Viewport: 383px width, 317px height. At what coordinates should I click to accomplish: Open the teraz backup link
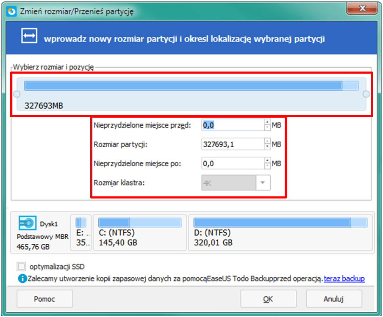pyautogui.click(x=344, y=278)
